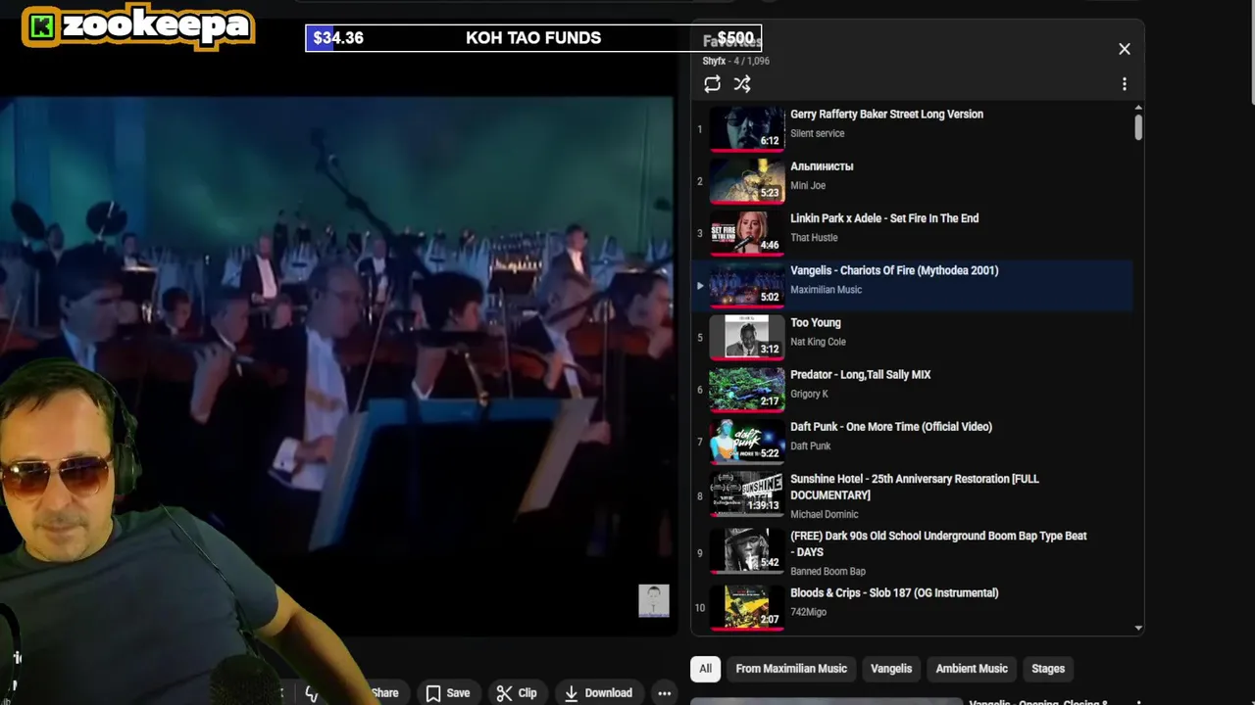Close the Favorites playlist panel

1124,49
